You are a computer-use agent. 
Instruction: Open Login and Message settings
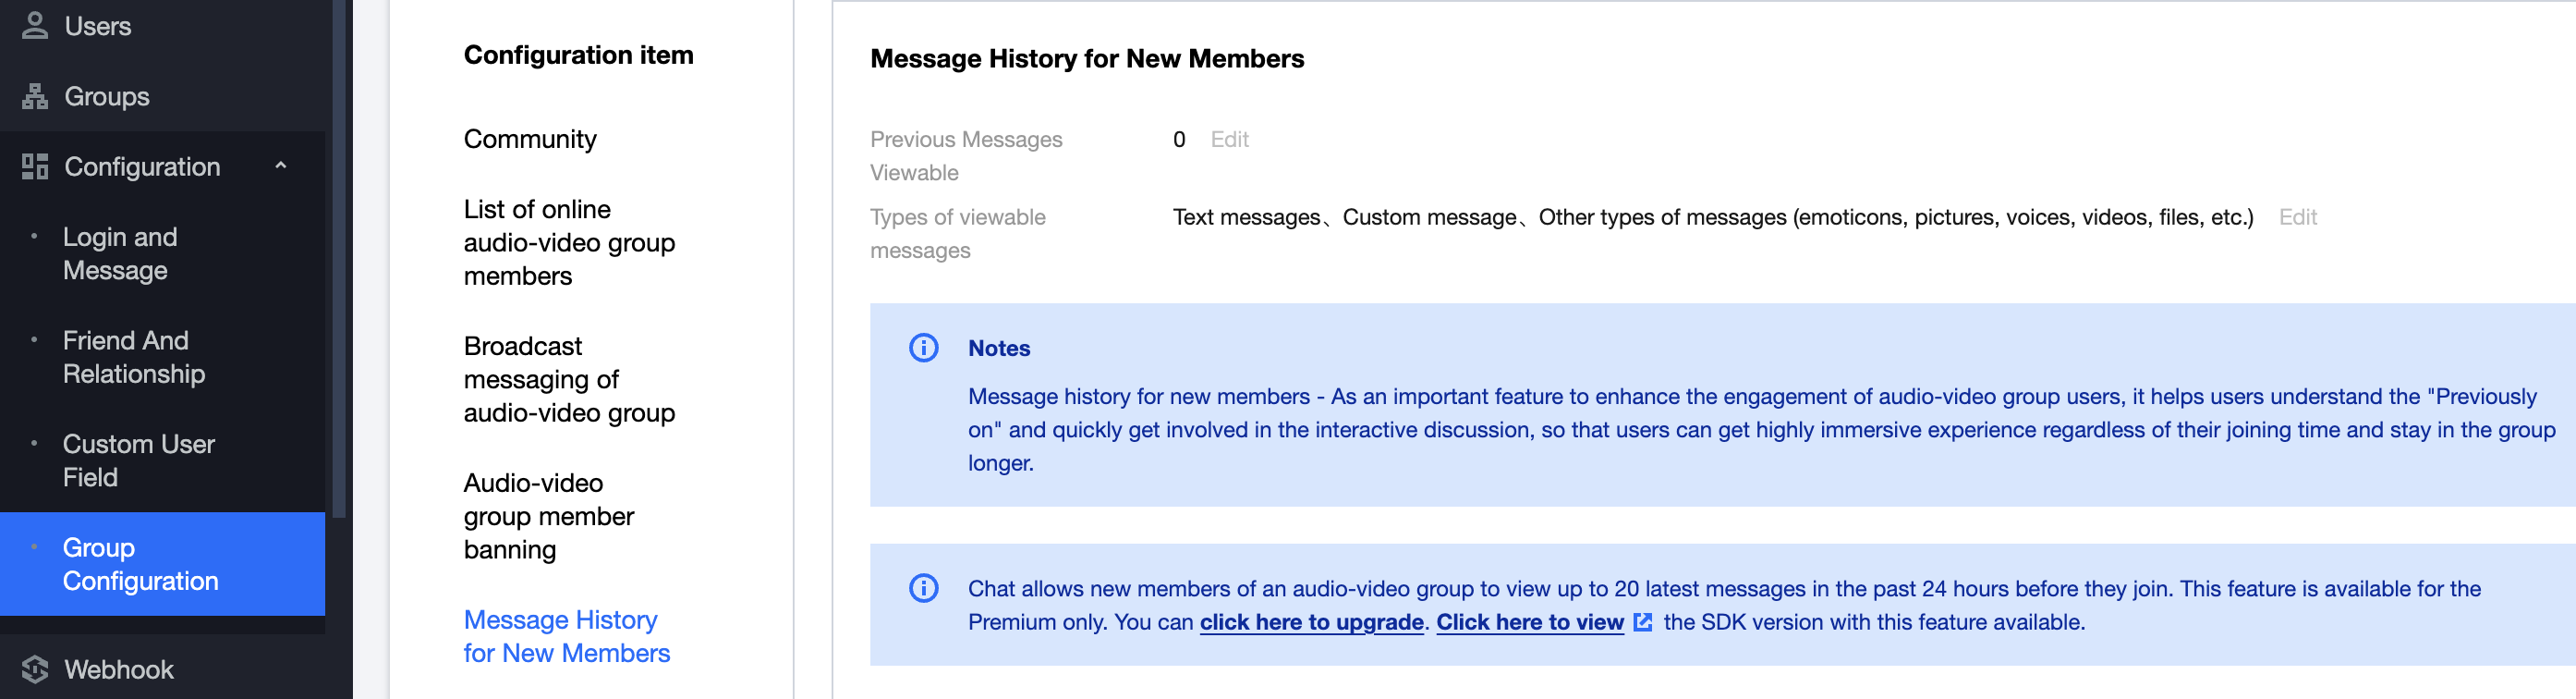tap(120, 253)
